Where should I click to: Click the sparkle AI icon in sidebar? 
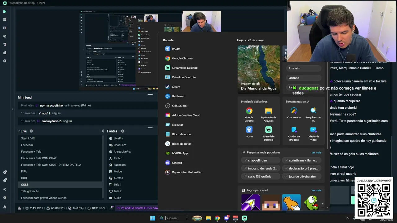coord(5,189)
